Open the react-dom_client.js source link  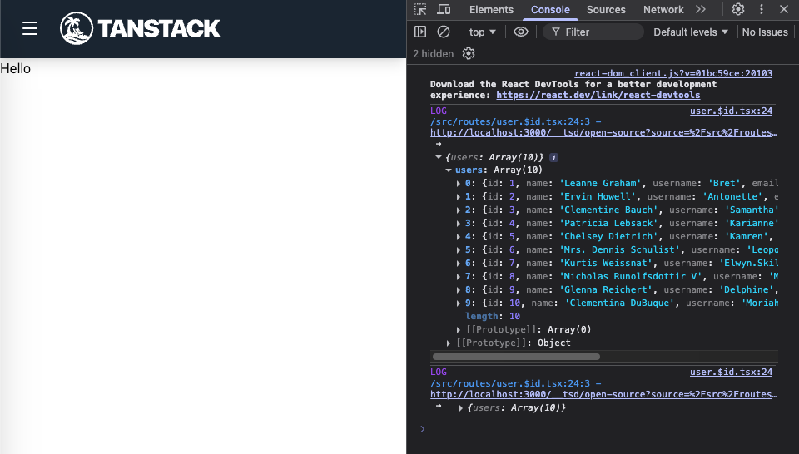coord(673,73)
